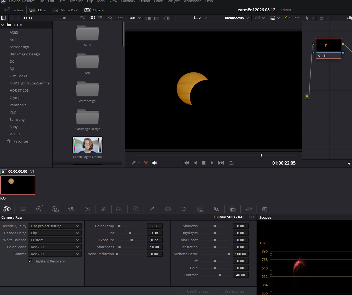This screenshot has height=295, width=352.
Task: Open the Sizing palette
Action: click(249, 209)
